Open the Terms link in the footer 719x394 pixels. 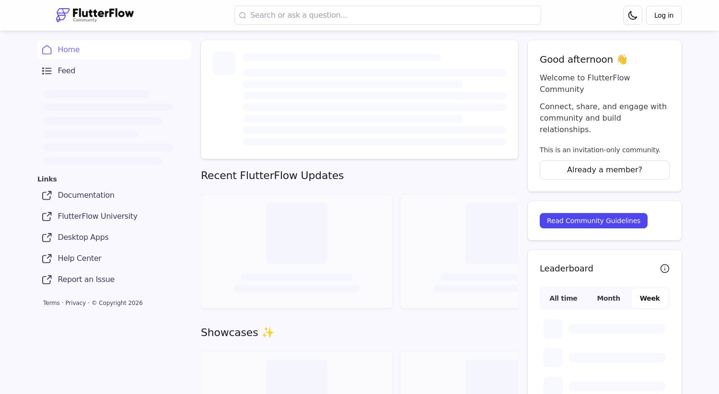tap(51, 303)
